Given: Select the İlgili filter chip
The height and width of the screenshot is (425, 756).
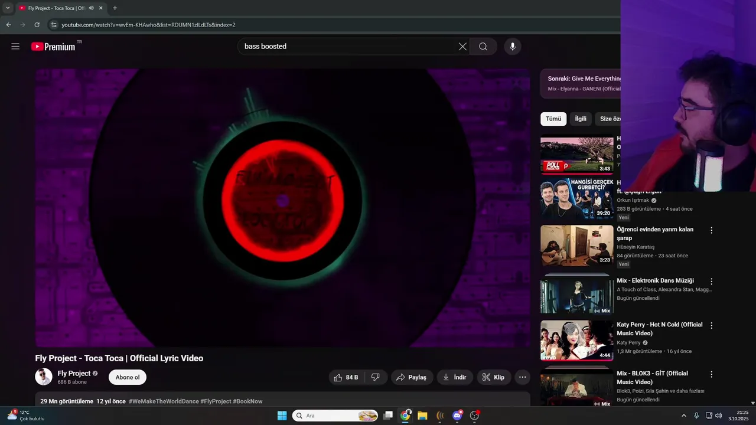Looking at the screenshot, I should click(x=581, y=119).
